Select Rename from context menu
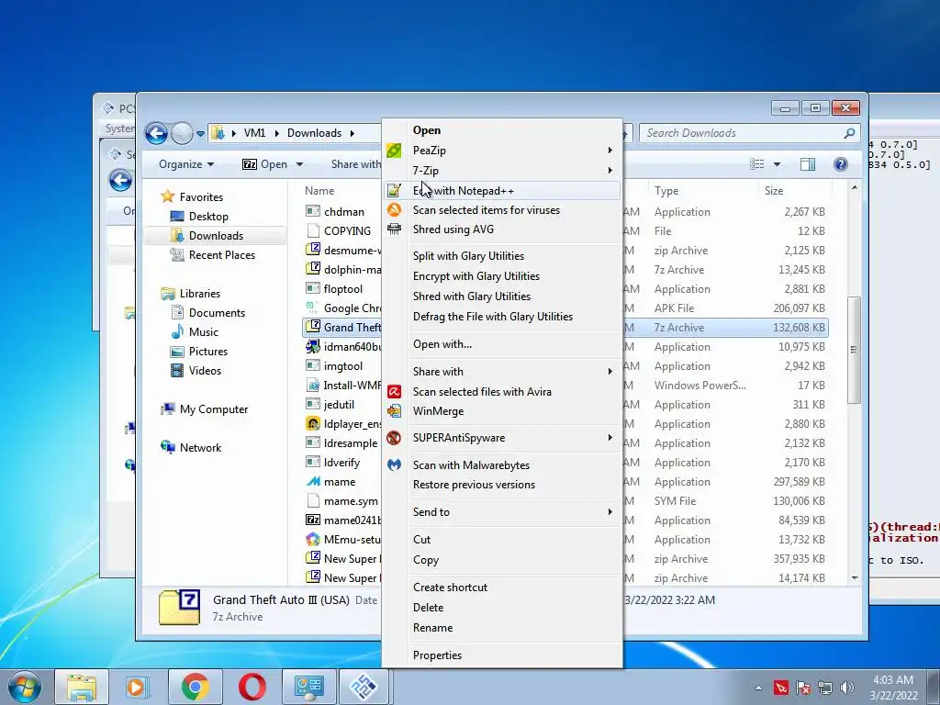 coord(433,628)
